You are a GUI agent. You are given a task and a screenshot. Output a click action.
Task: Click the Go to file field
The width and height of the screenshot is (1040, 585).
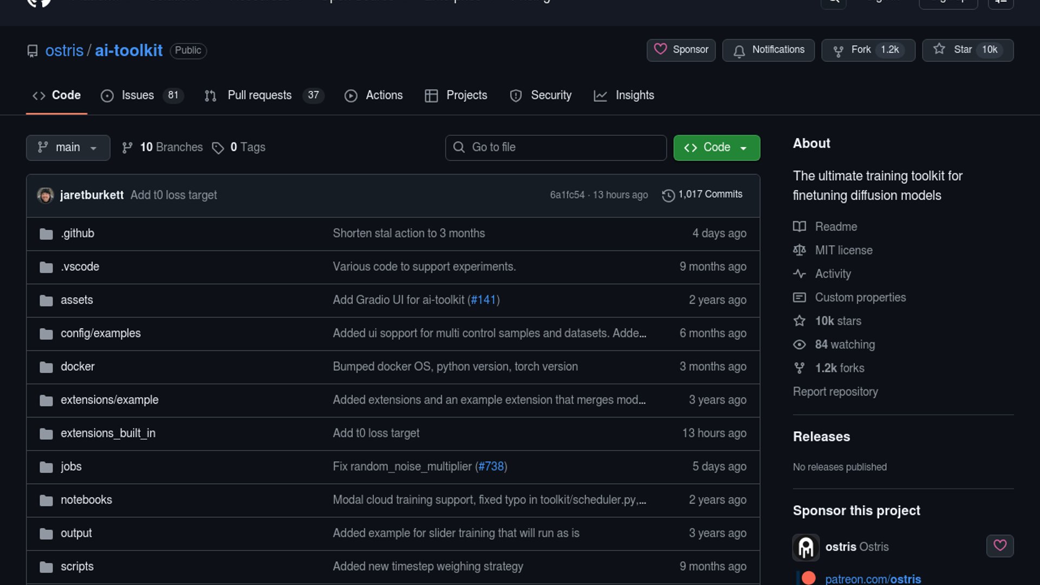coord(555,147)
